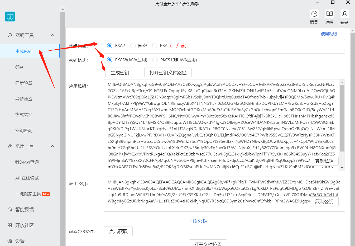Viewport: 355px width, 246px height.
Task: Click the 复制私钥 button
Action: coord(324,161)
